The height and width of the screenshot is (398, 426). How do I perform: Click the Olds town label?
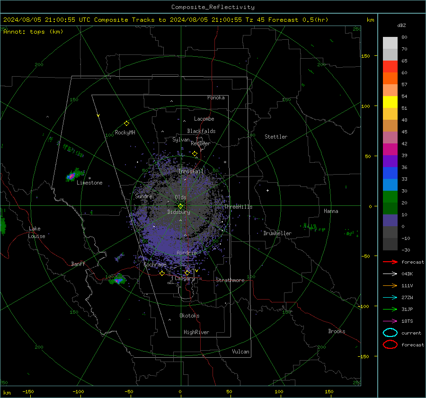(x=180, y=197)
